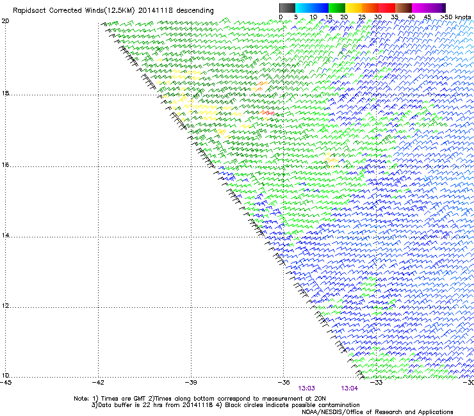
Task: Click the grey 0-5 knots color bar segment
Action: pos(287,8)
